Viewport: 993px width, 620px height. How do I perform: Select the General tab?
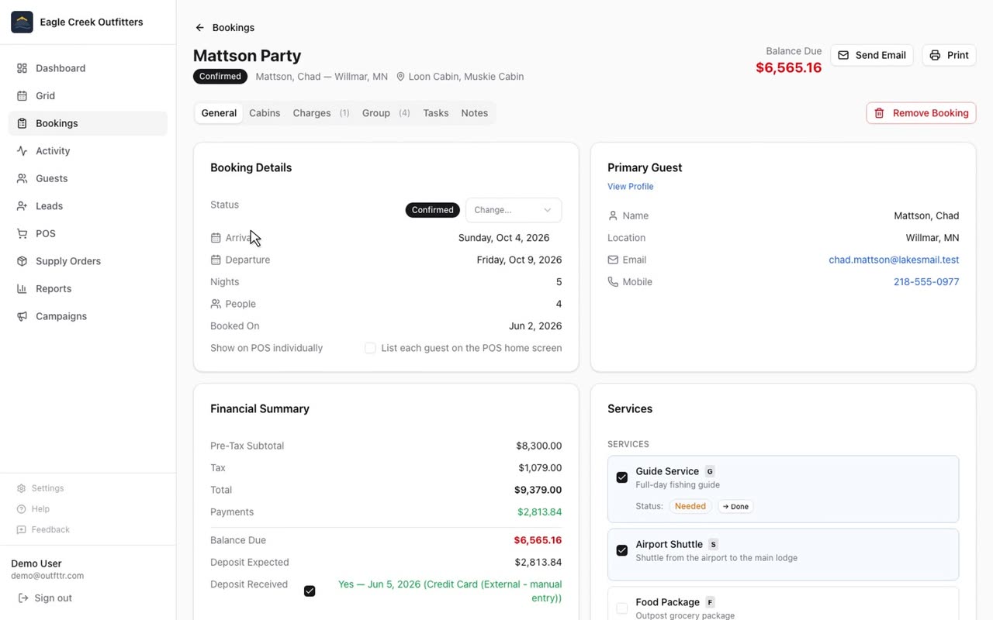point(219,113)
